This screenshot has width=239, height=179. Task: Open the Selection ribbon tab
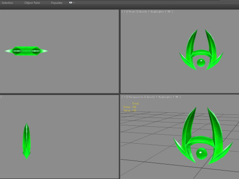[x=7, y=3]
